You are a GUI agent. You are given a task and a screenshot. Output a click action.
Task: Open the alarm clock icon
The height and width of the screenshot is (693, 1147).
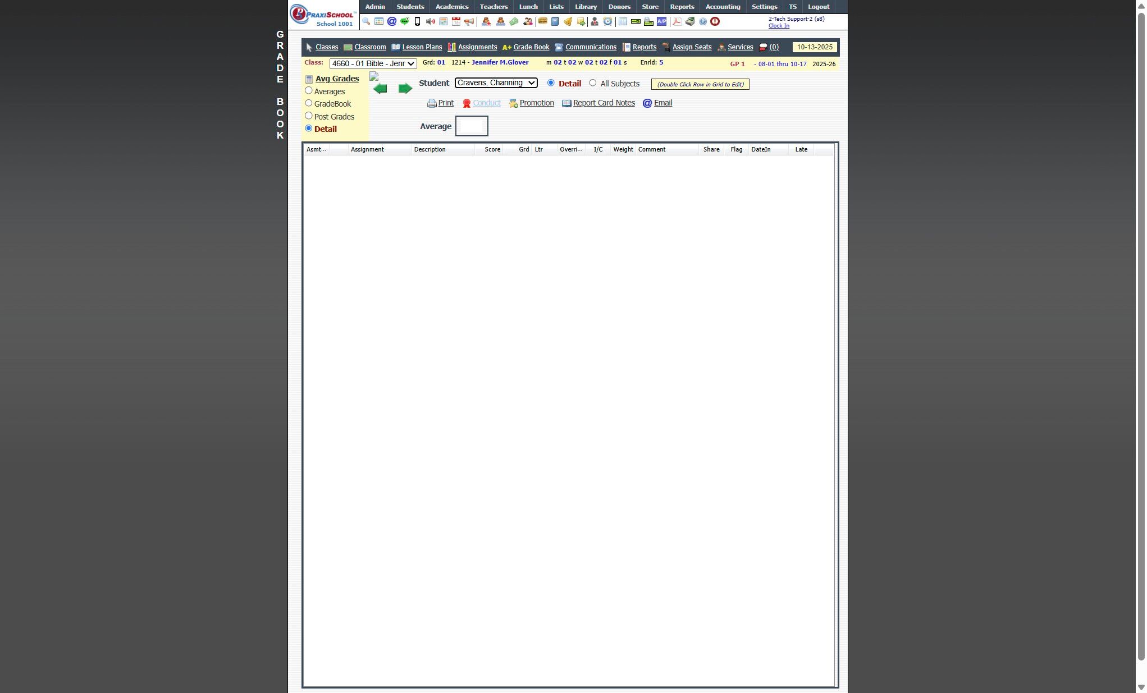[x=607, y=21]
